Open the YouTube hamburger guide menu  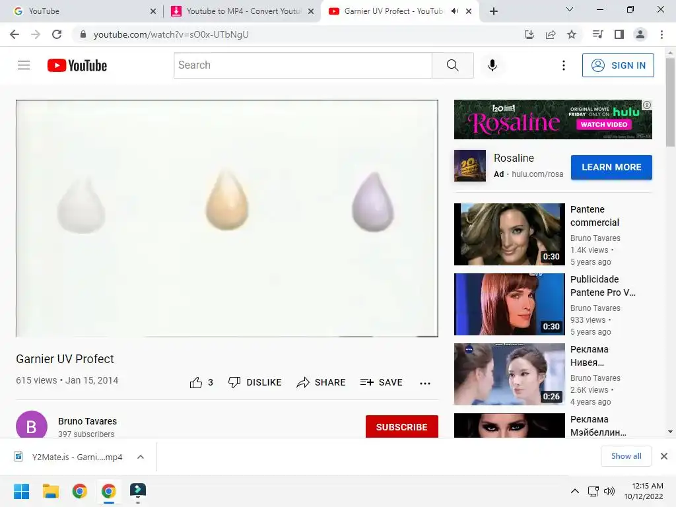point(24,65)
